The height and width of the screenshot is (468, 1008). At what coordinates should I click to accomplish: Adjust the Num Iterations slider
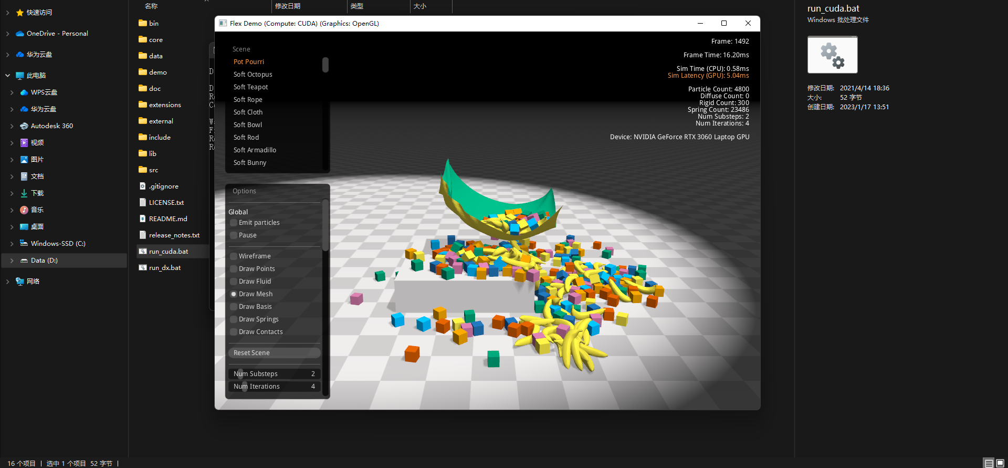pos(274,387)
